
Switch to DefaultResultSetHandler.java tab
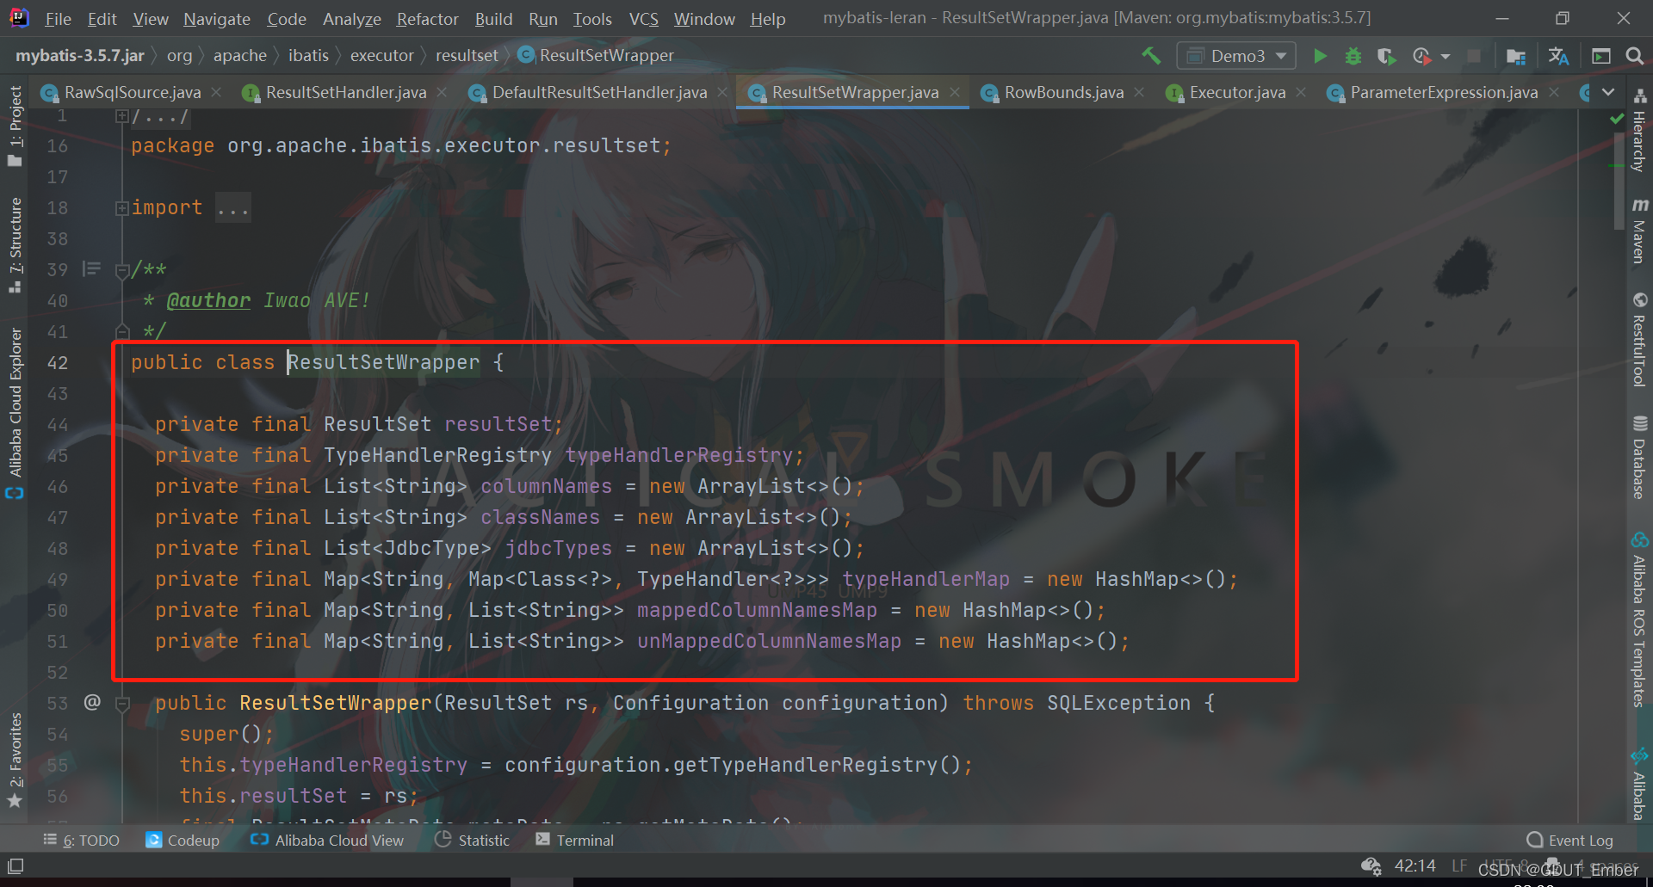pos(599,92)
